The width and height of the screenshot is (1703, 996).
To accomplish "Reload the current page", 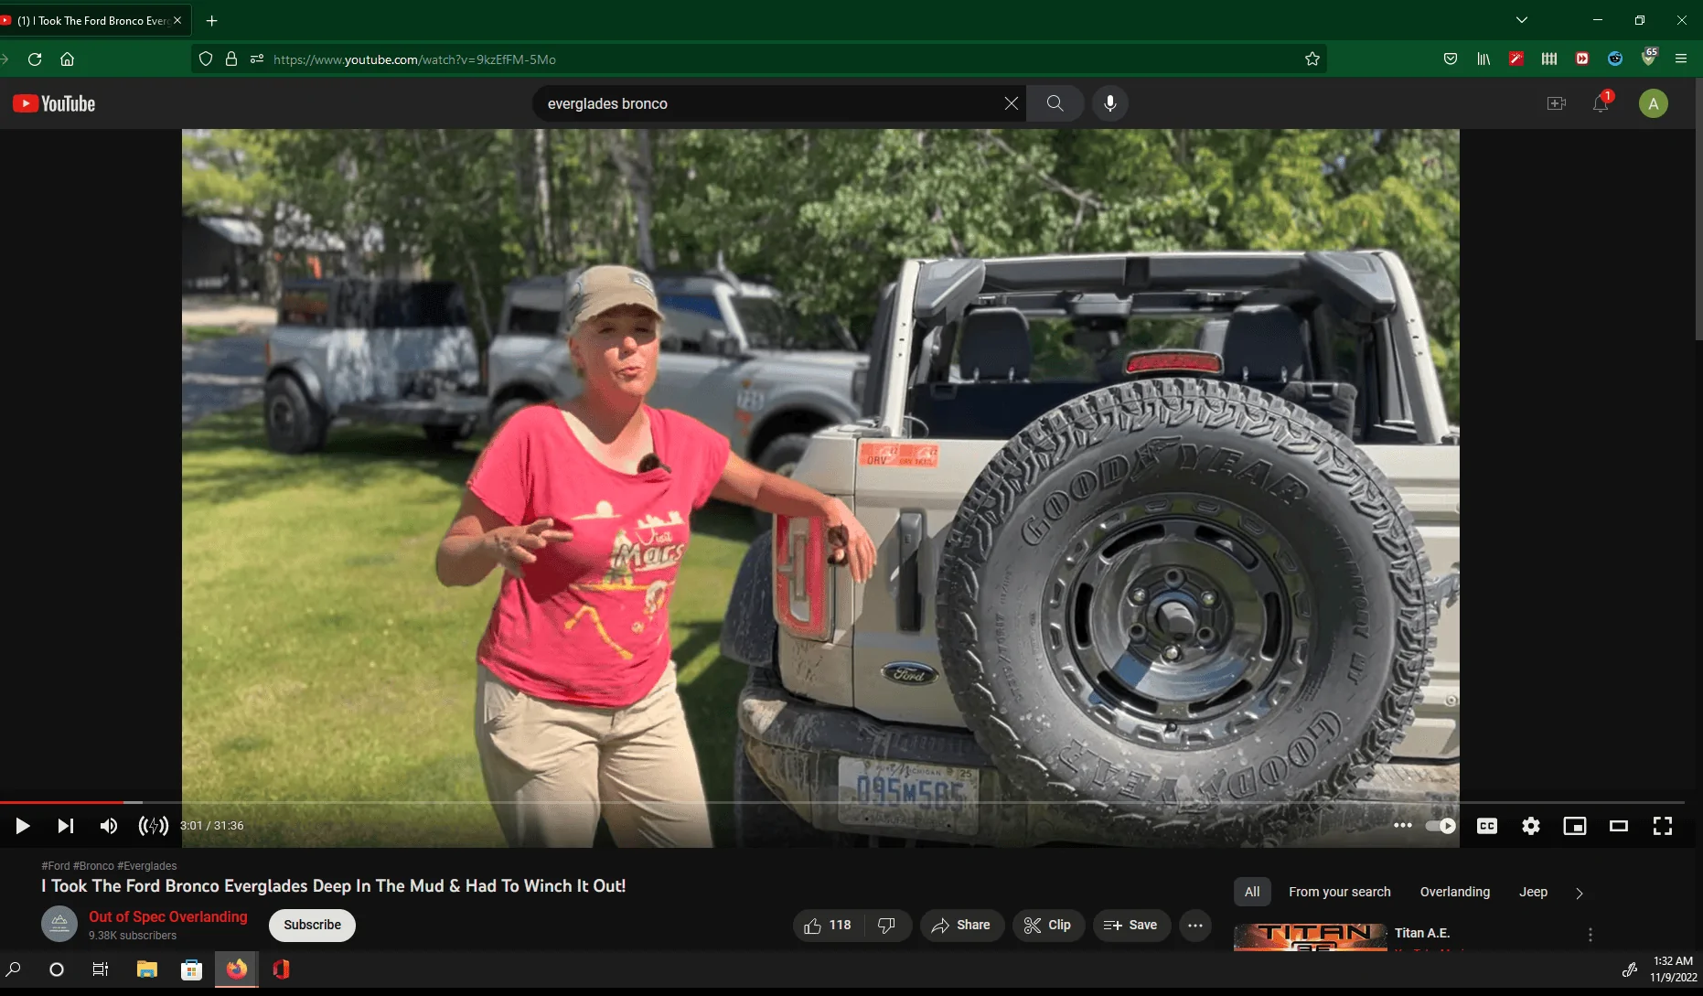I will coord(35,59).
